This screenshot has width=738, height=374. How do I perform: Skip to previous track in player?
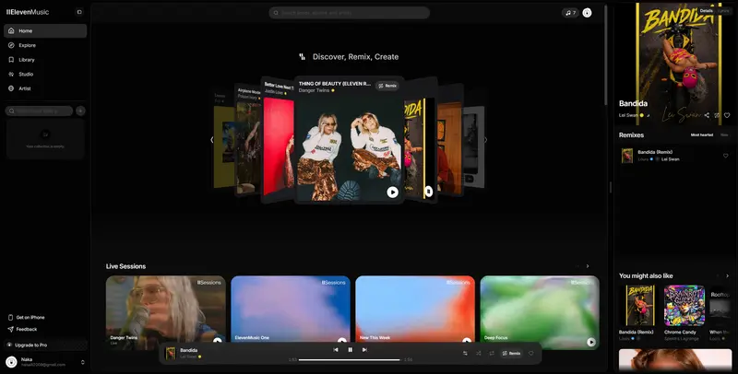[x=336, y=349]
